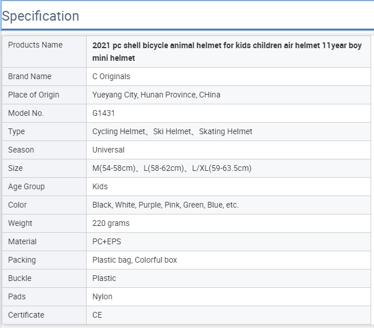Click the Nylon pads value
The height and width of the screenshot is (328, 374).
tap(102, 297)
